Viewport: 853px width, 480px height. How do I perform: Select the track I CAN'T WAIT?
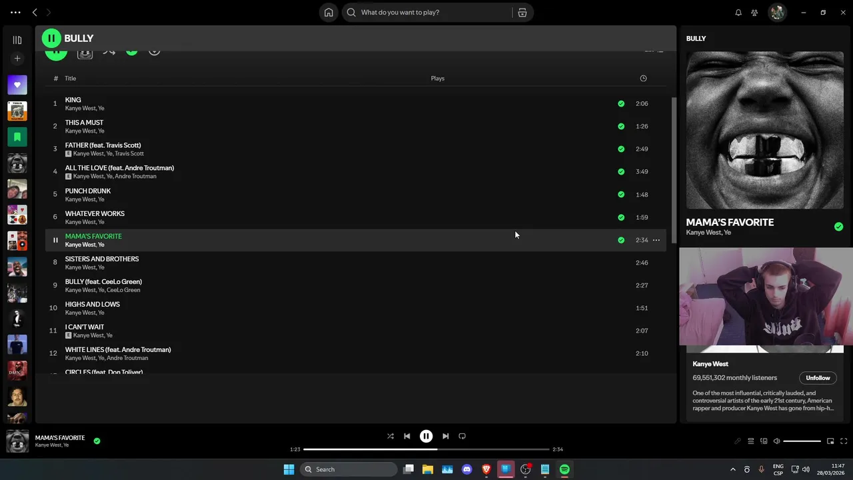[355, 331]
